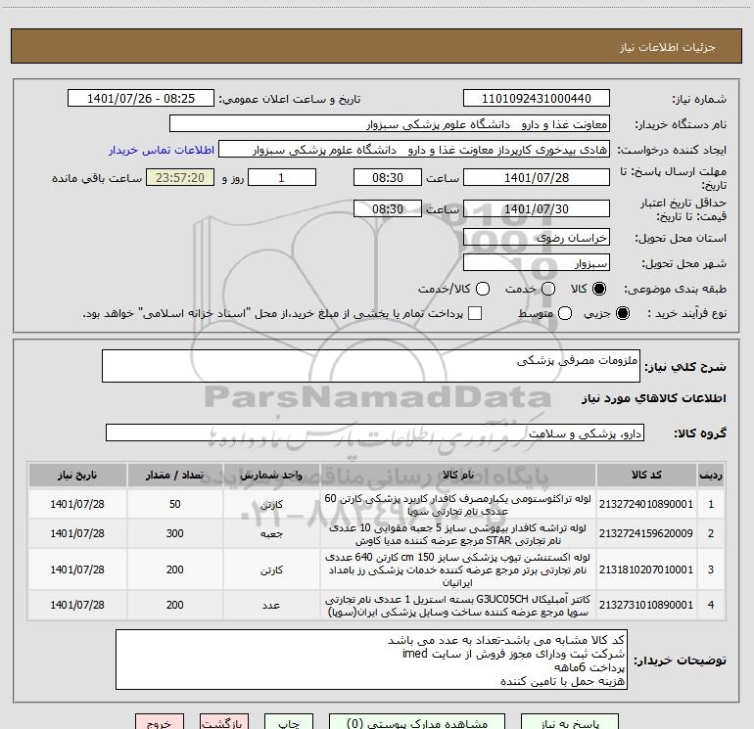Select the کالا/خدمت radio button
The width and height of the screenshot is (754, 729).
tap(483, 289)
